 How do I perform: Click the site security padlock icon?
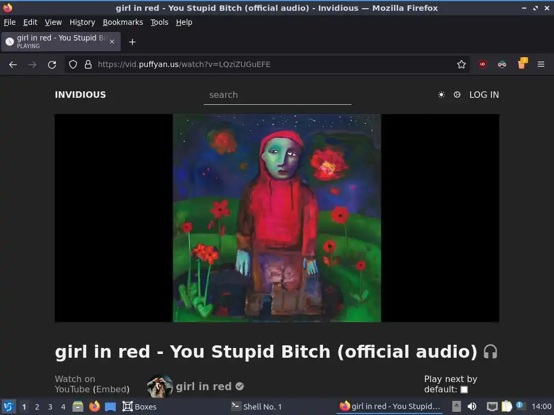click(88, 65)
